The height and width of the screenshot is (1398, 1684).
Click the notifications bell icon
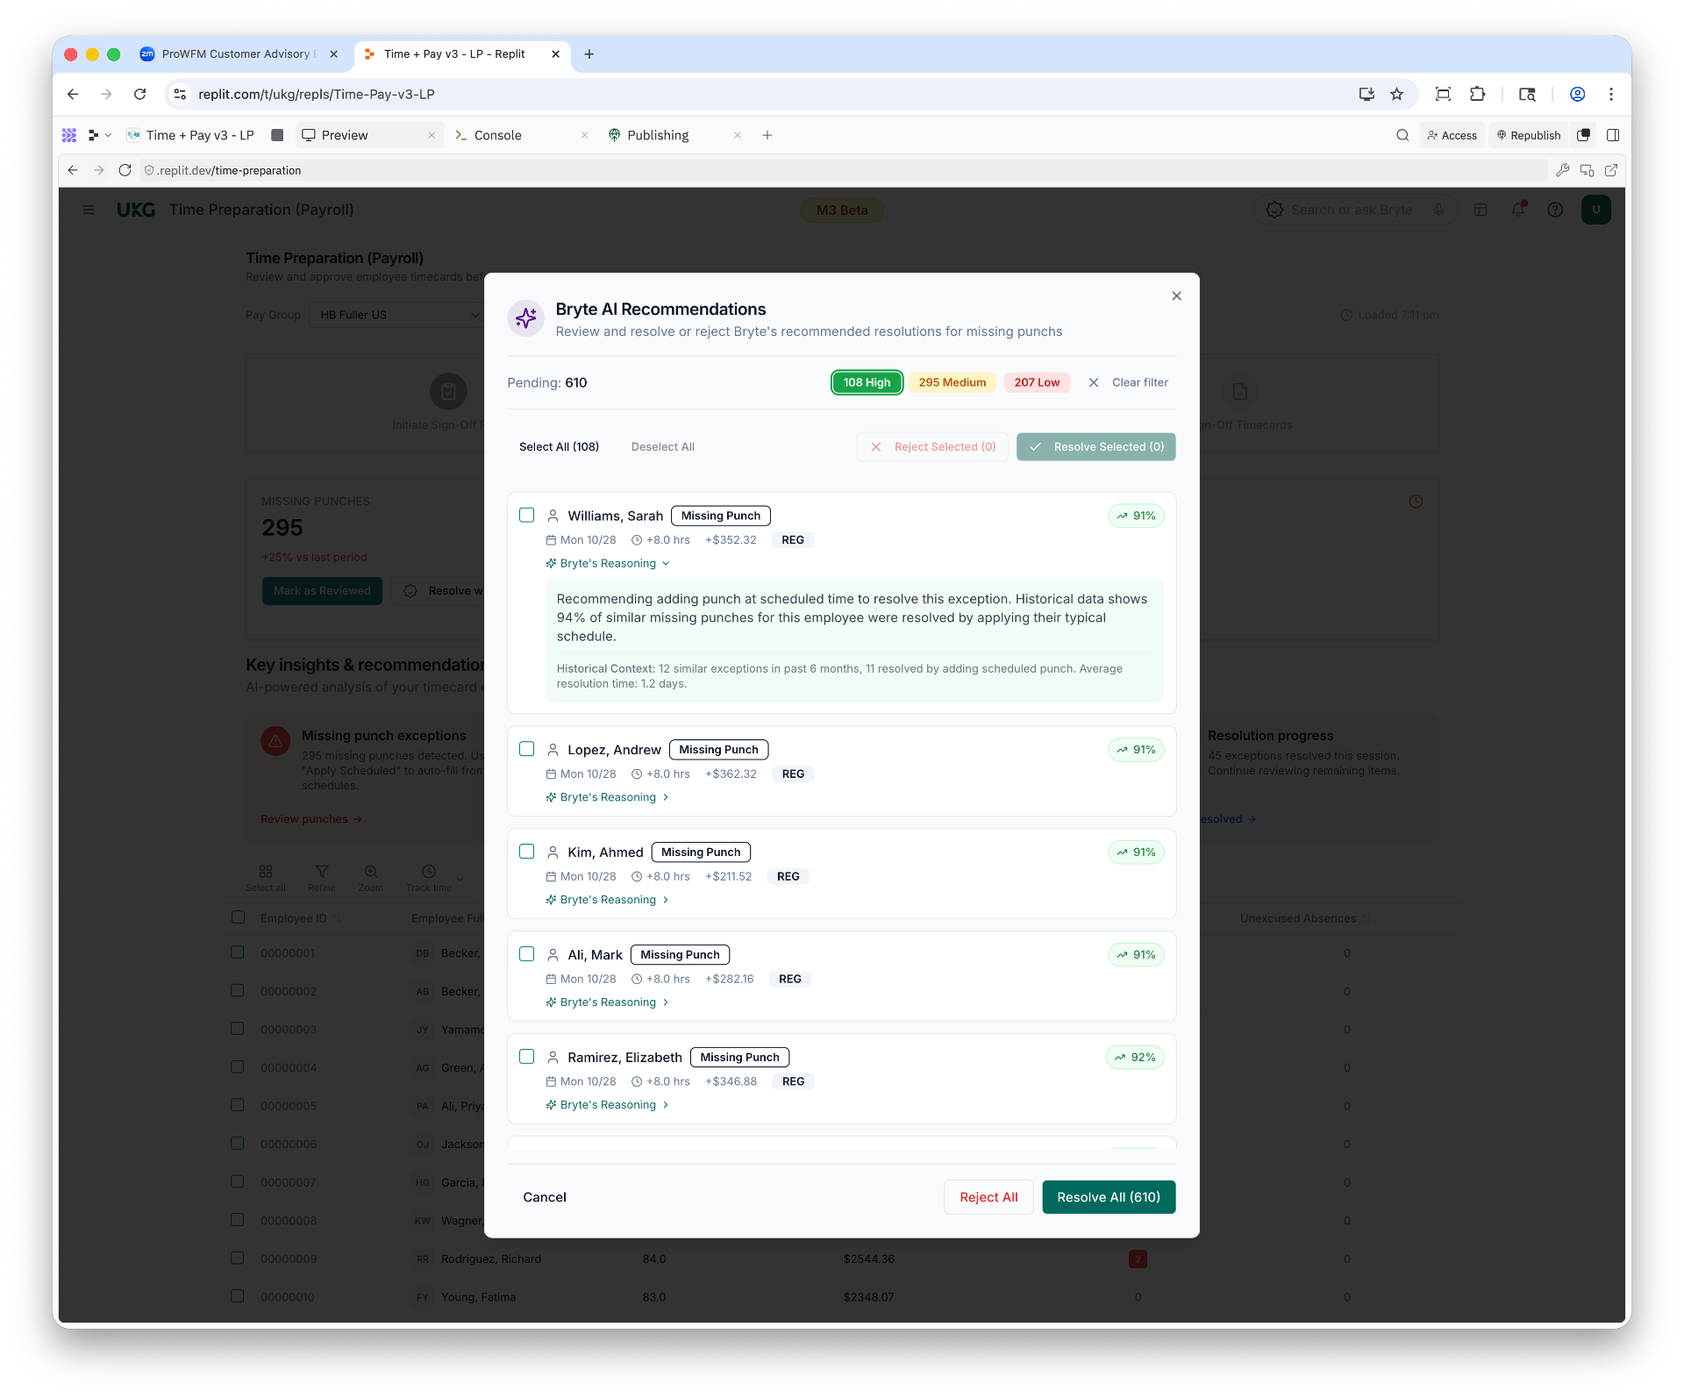[x=1518, y=210]
